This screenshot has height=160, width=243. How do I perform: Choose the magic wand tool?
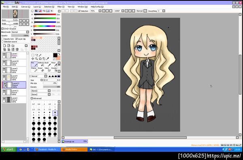tap(40, 55)
